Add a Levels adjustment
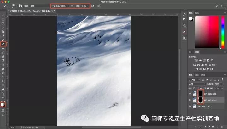This screenshot has width=227, height=129. click(201, 60)
